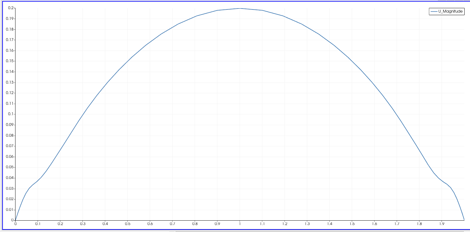Click the 0.1 label on the x-axis
Screen dimensions: 470x232
point(38,224)
